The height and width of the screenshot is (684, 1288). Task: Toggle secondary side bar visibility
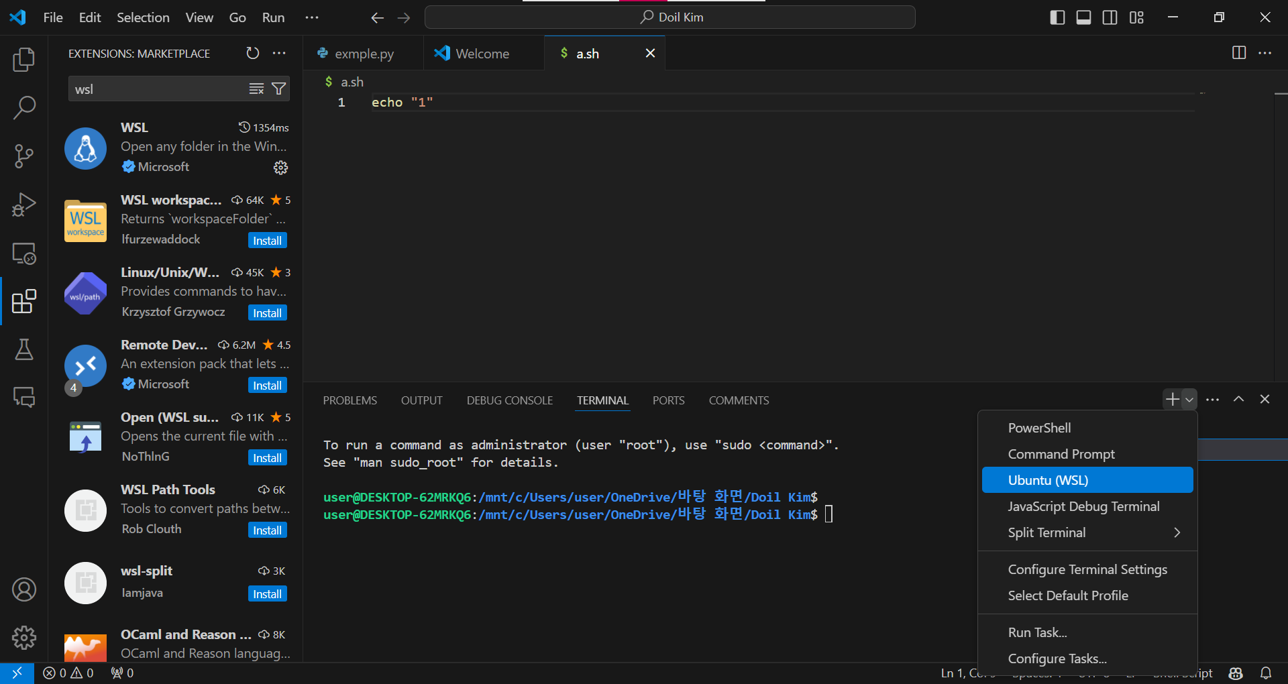click(x=1110, y=17)
